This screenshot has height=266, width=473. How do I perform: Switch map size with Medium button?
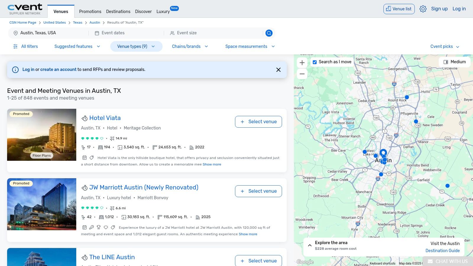point(455,62)
